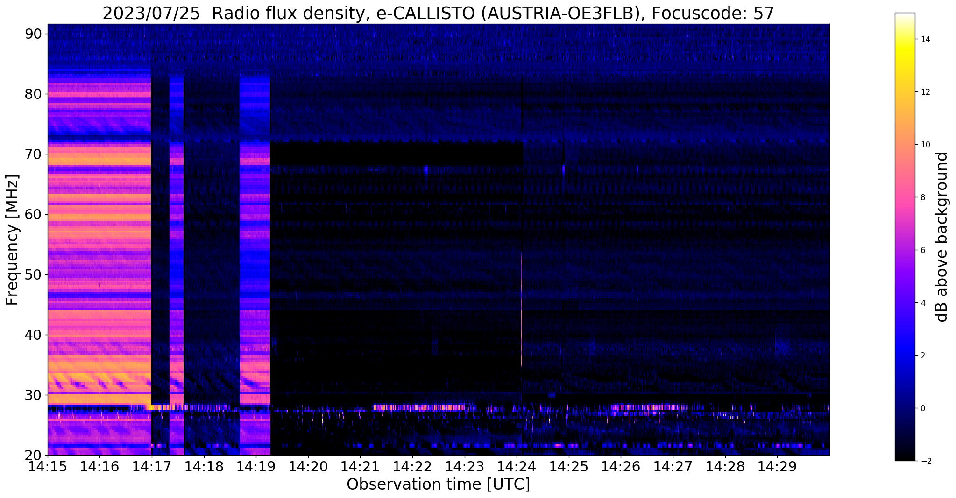Click the 14:20 time tick label

click(x=308, y=466)
